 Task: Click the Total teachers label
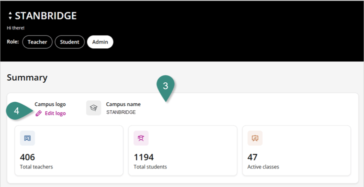[x=36, y=167]
